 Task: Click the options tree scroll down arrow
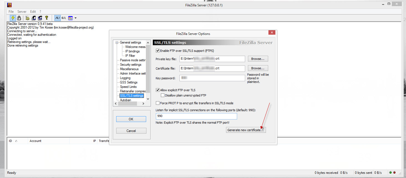point(148,99)
